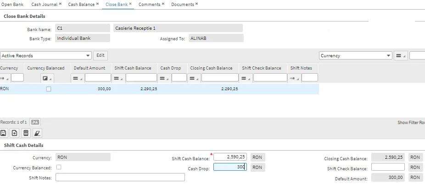Click the Closing Cash Balance filter box
Viewport: 425px width, 184px height.
coord(220,77)
